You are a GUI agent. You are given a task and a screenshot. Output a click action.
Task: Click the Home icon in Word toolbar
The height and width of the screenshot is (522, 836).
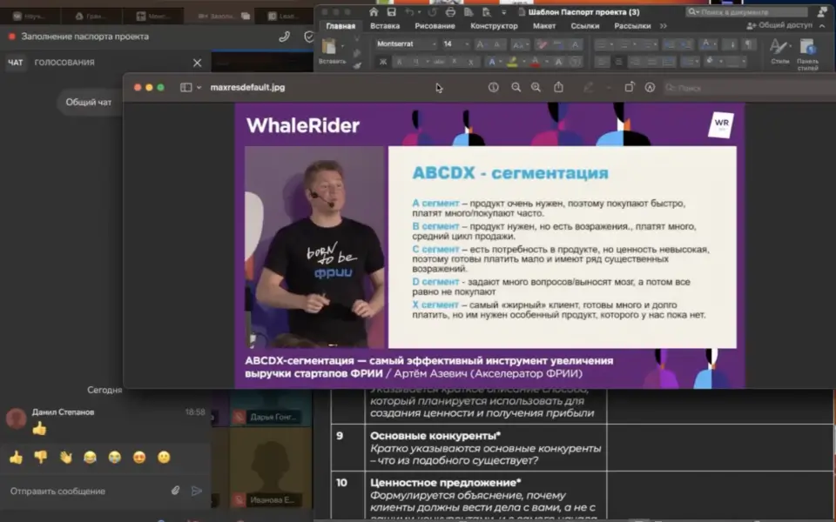374,11
